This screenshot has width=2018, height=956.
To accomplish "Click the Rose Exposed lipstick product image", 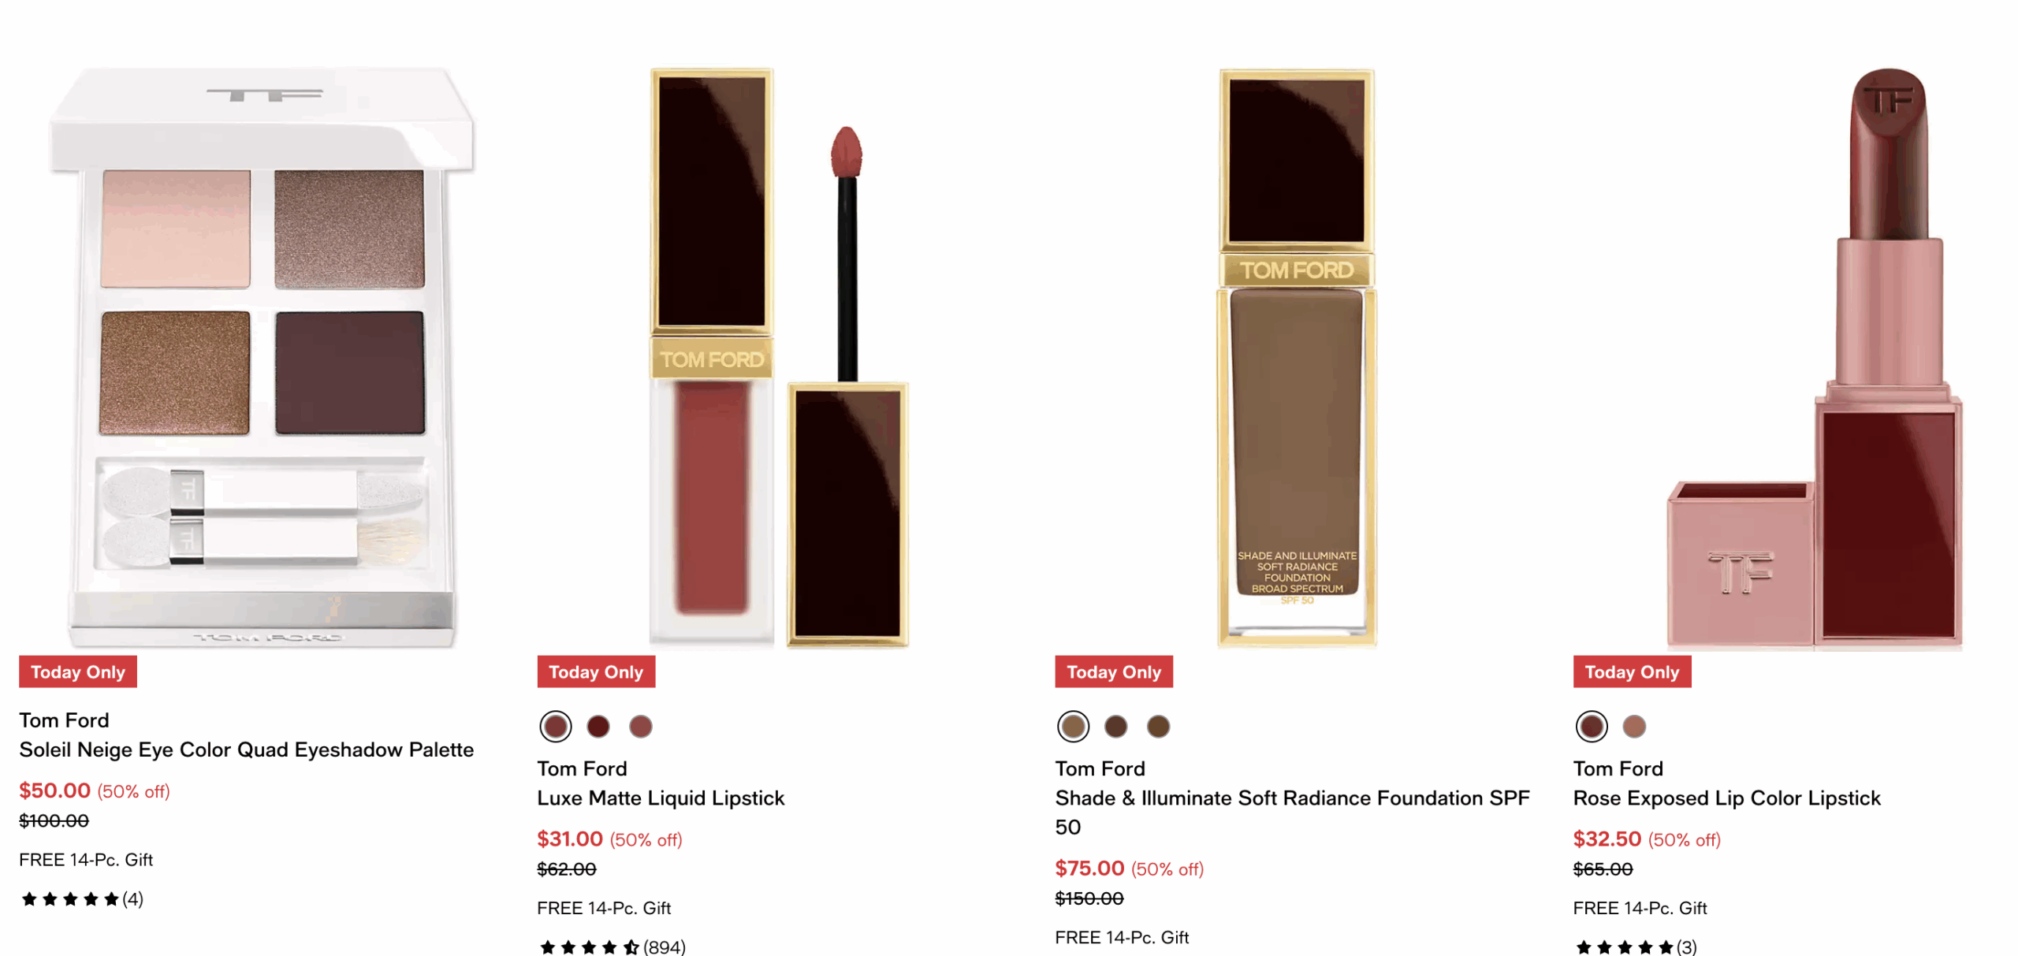I will click(1815, 357).
